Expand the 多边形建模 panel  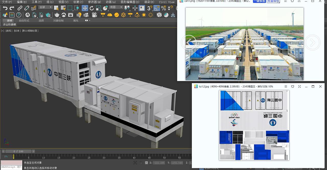click(x=9, y=25)
